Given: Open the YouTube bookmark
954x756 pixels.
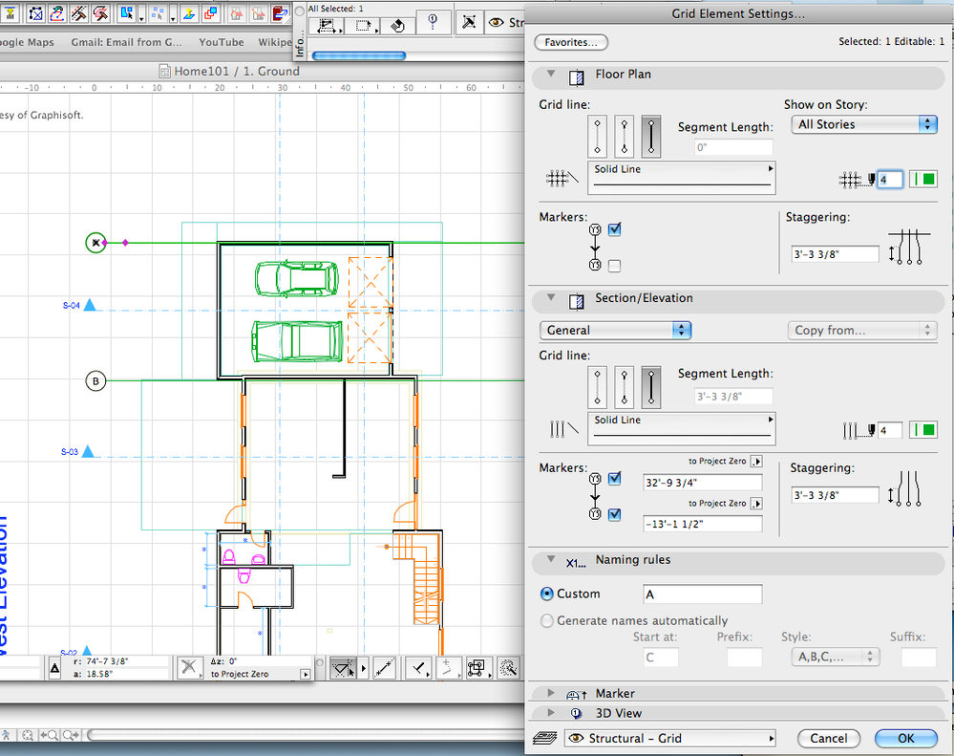Looking at the screenshot, I should 221,42.
